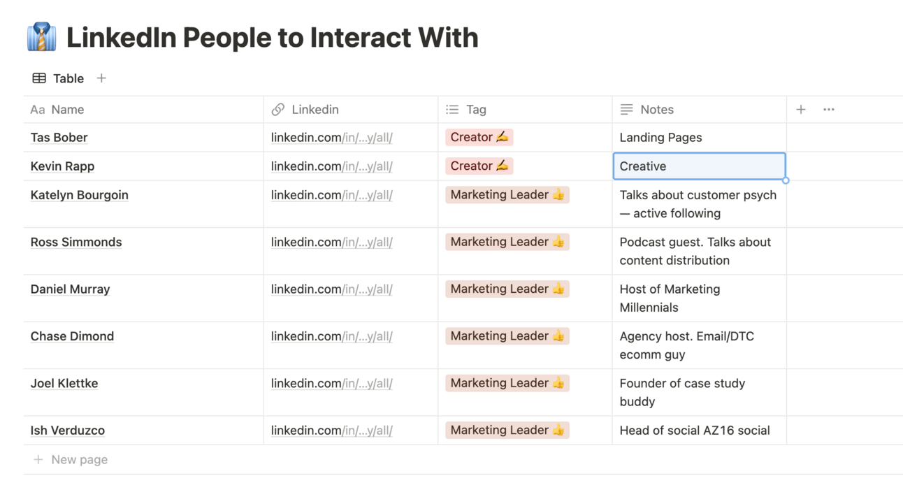Open the Daniel Murray page

[70, 289]
